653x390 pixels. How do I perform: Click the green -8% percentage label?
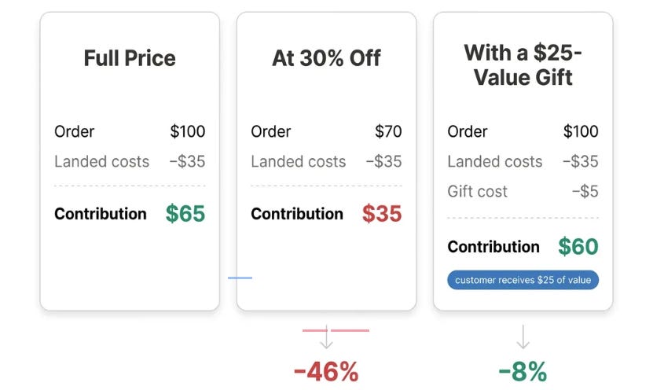coord(523,371)
